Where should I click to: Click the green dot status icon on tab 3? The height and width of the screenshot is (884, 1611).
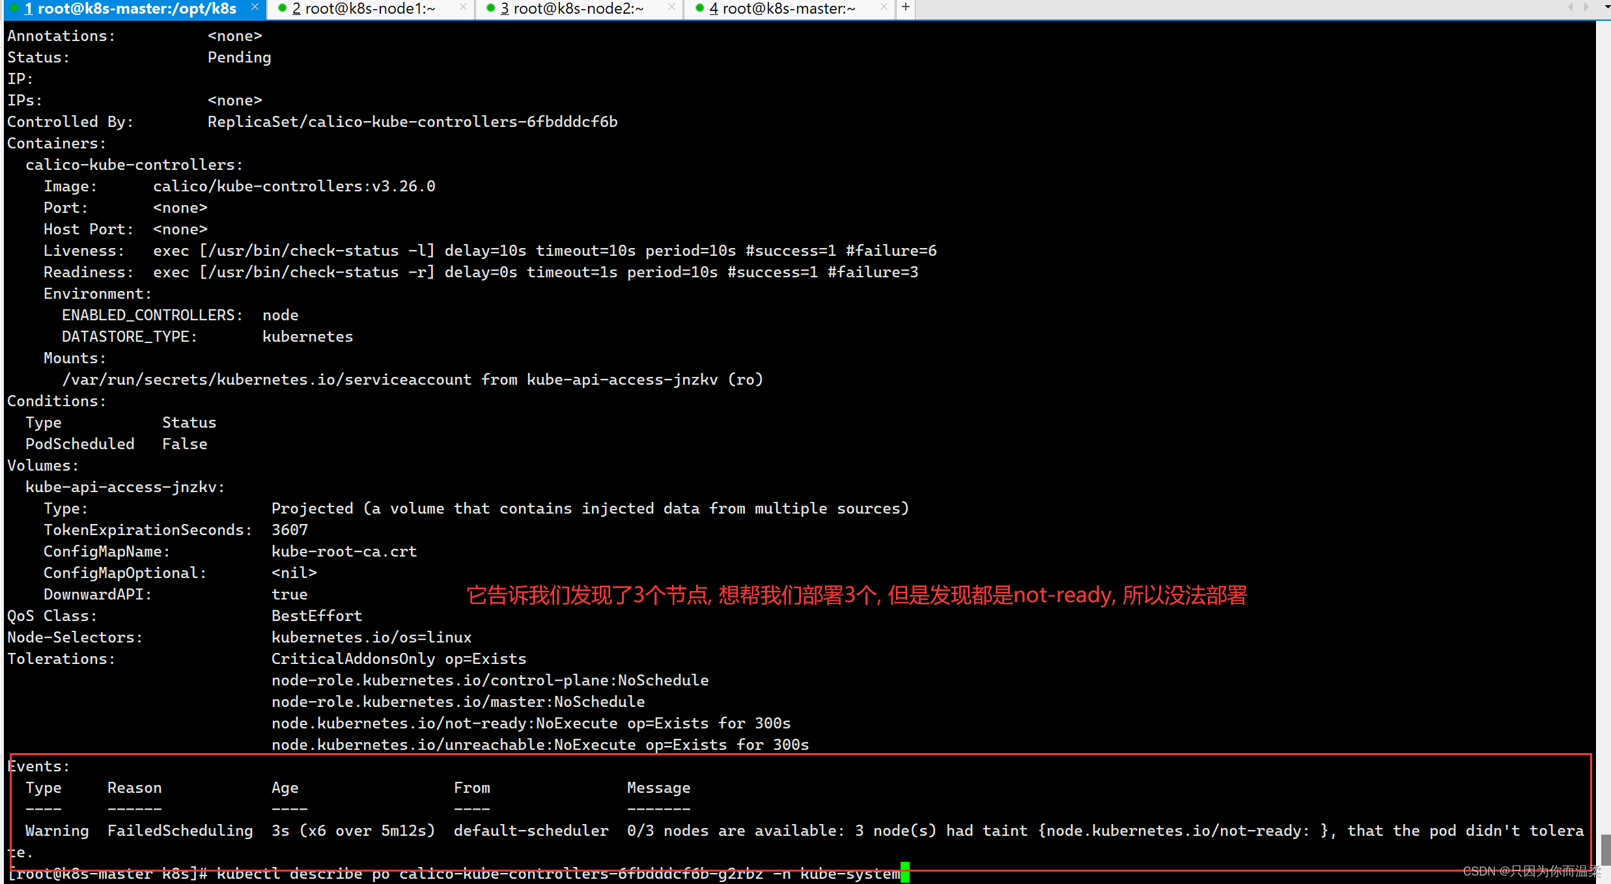[488, 8]
